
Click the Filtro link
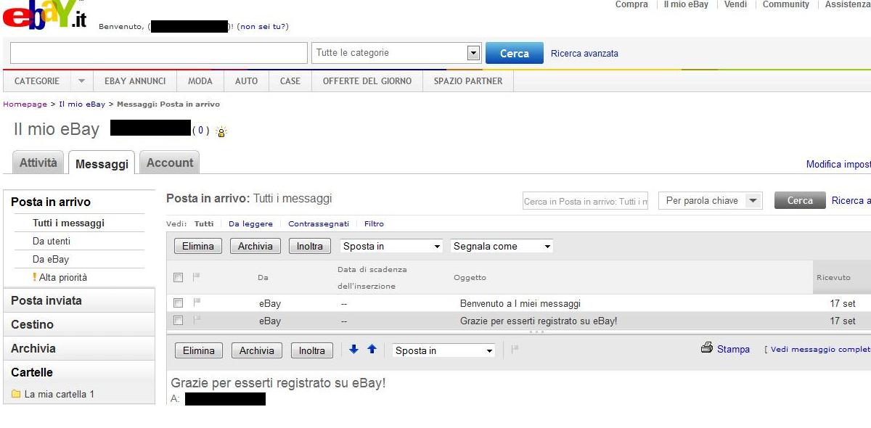pos(374,224)
